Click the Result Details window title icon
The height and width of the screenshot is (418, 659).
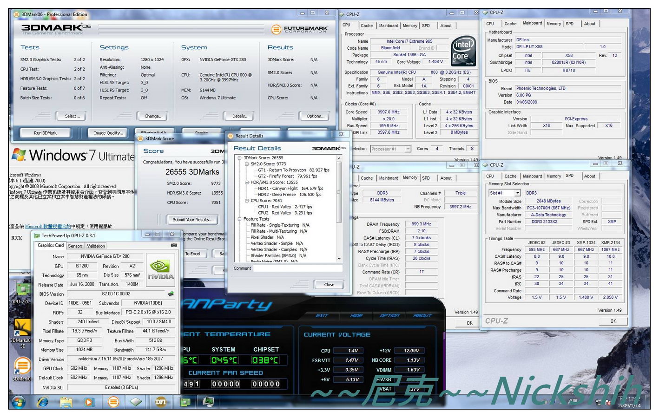tap(231, 136)
